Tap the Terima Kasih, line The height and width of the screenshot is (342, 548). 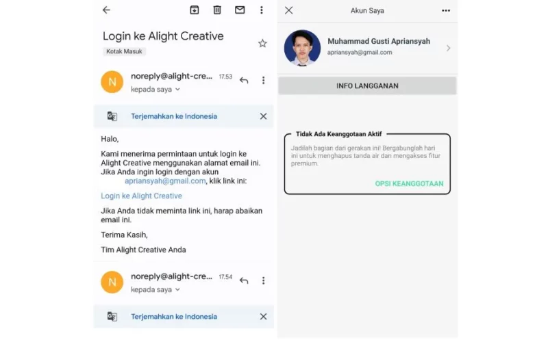point(124,235)
